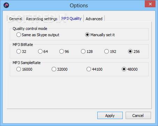Close the Options window
Image resolution: width=158 pixels, height=126 pixels.
click(150, 4)
